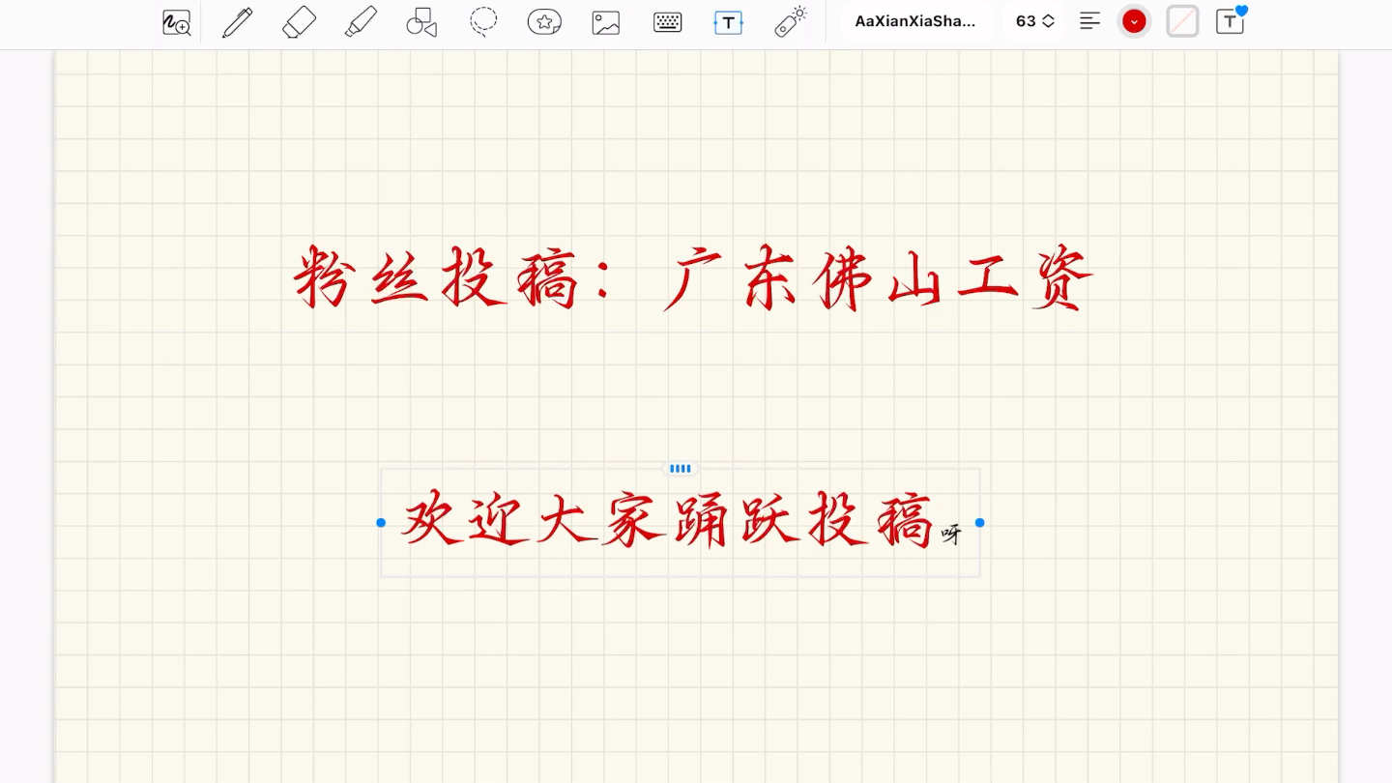Grab the top move handle of text box
Viewport: 1392px width, 783px height.
tap(681, 469)
